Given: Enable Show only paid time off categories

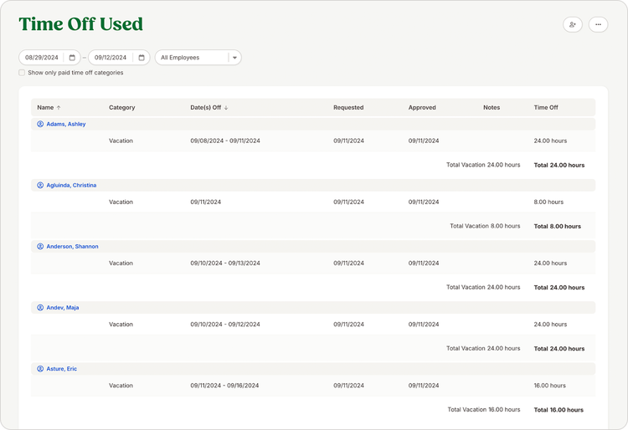Looking at the screenshot, I should pyautogui.click(x=22, y=73).
